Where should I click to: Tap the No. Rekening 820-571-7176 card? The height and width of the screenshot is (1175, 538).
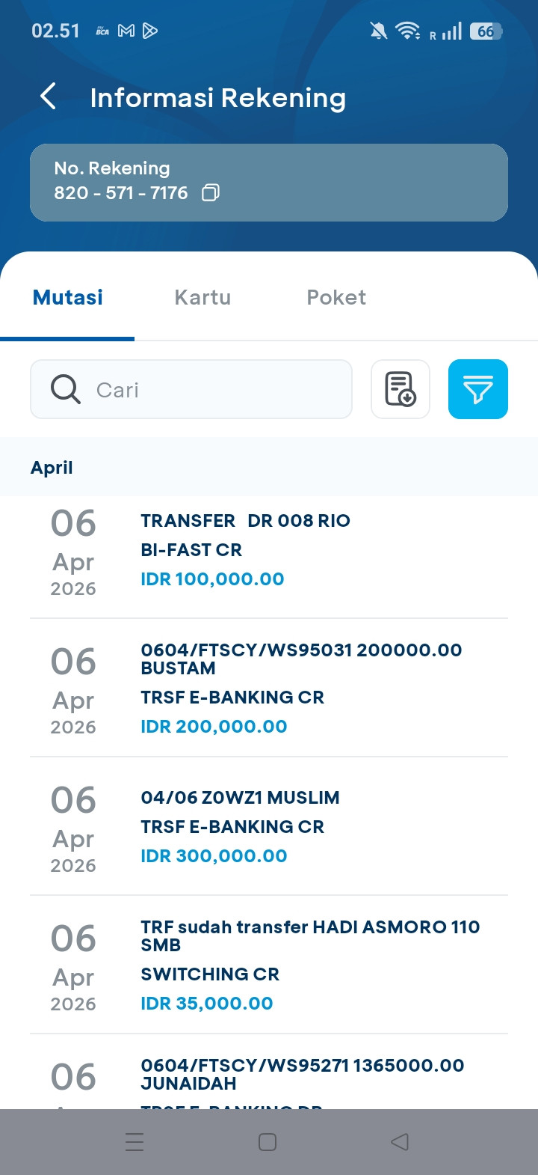pos(269,183)
